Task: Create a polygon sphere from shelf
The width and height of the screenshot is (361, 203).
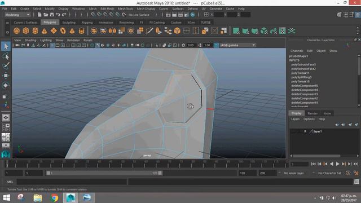Action: 16,31
